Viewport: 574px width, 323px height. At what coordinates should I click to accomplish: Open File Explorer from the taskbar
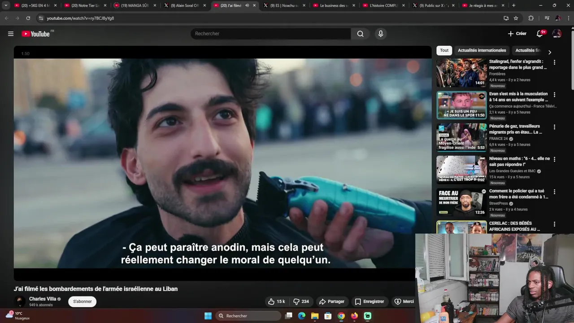(315, 316)
